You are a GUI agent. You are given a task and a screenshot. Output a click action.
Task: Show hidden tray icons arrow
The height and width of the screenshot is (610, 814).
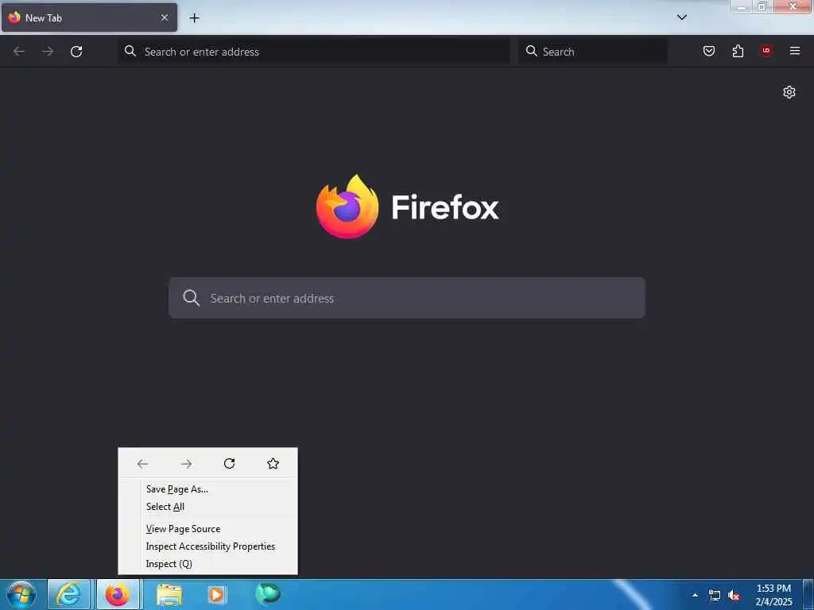coord(695,595)
